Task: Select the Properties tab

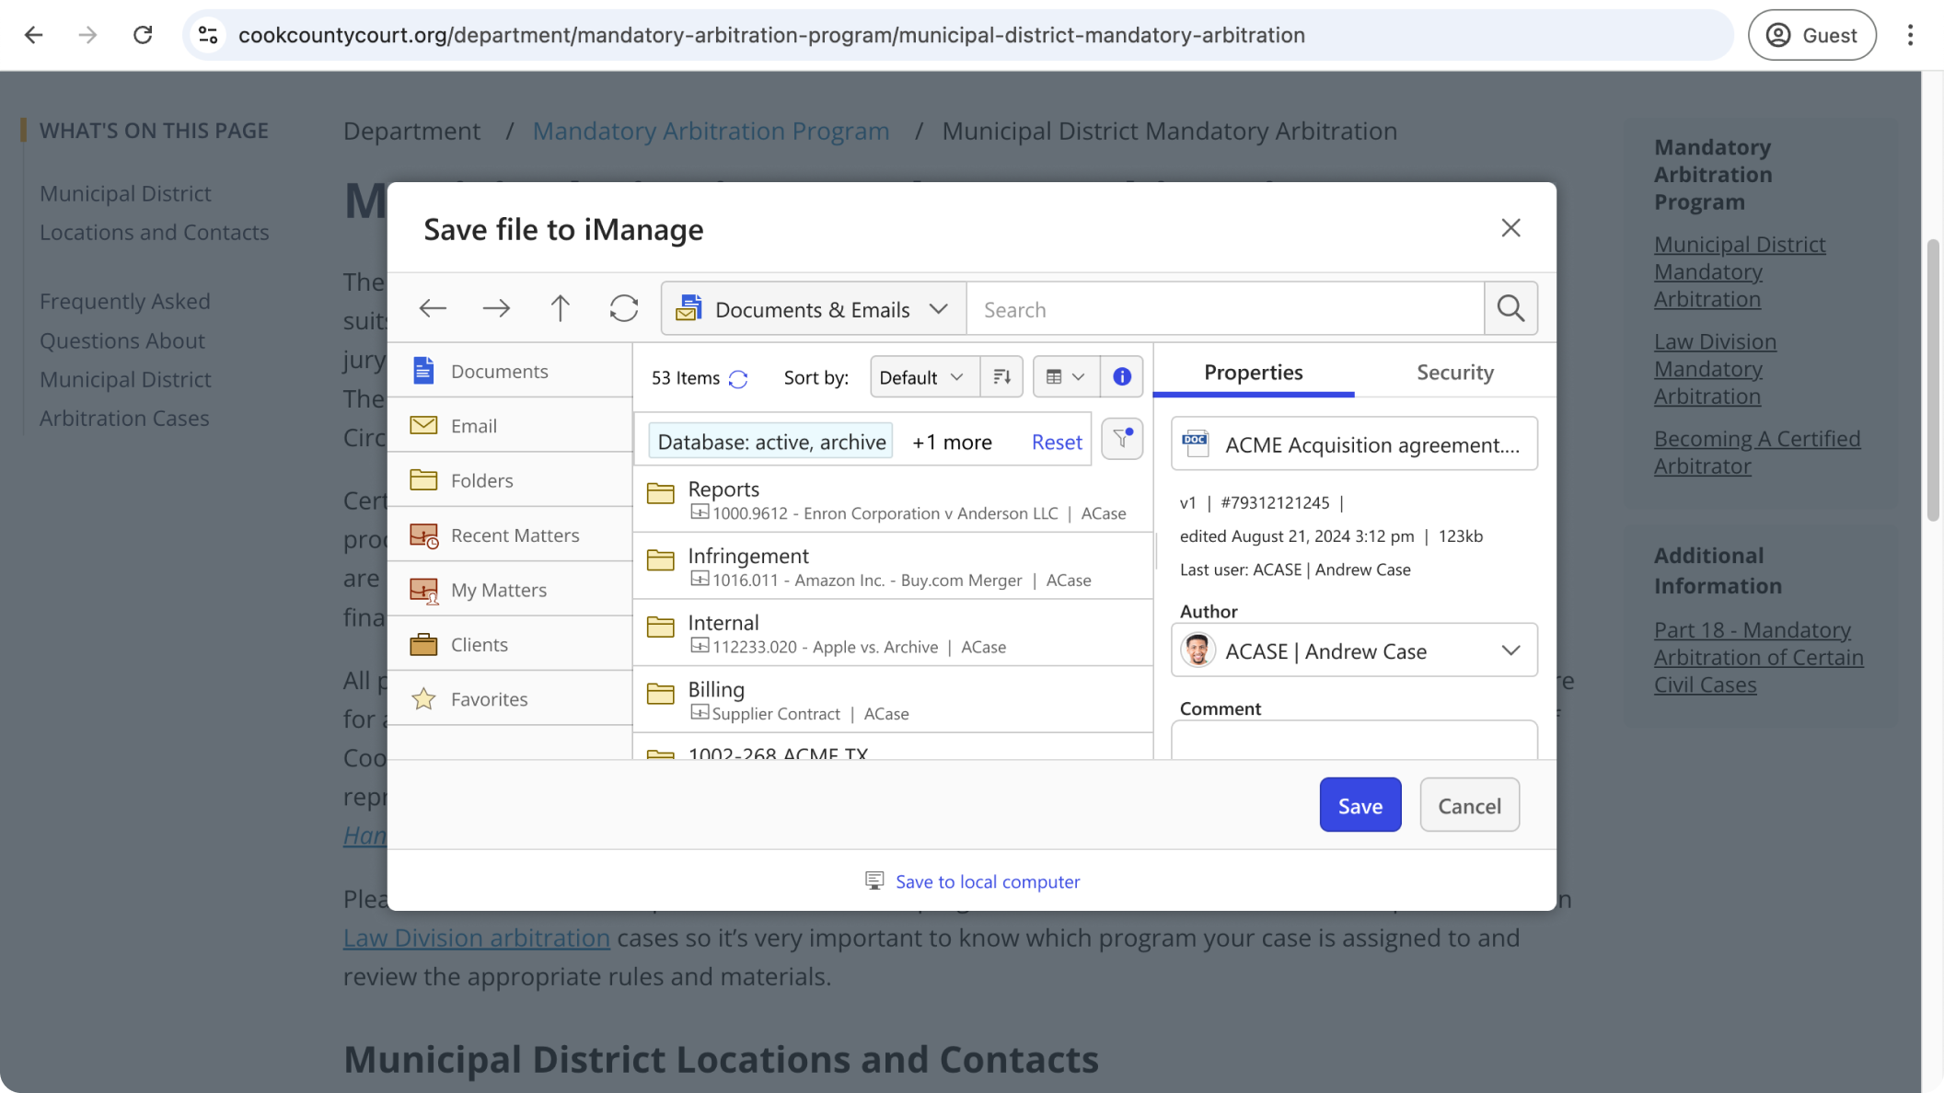Action: [1253, 373]
